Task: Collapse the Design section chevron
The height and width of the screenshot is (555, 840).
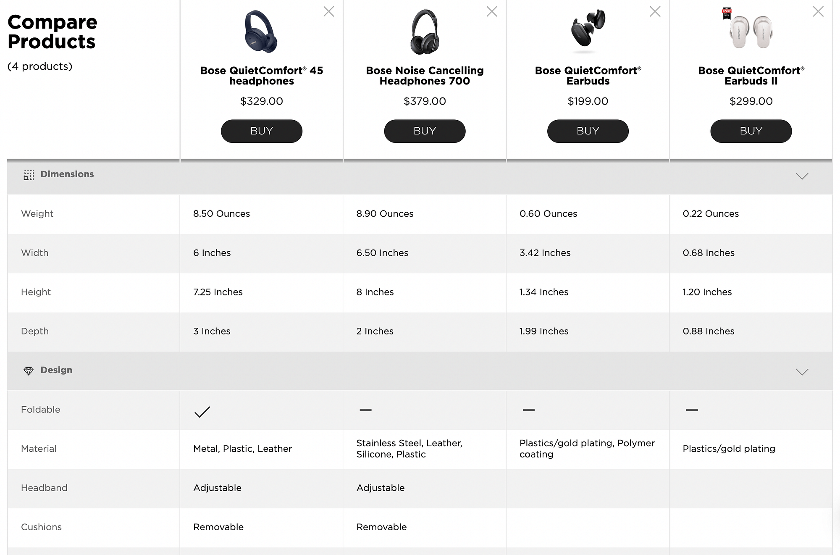Action: 802,372
